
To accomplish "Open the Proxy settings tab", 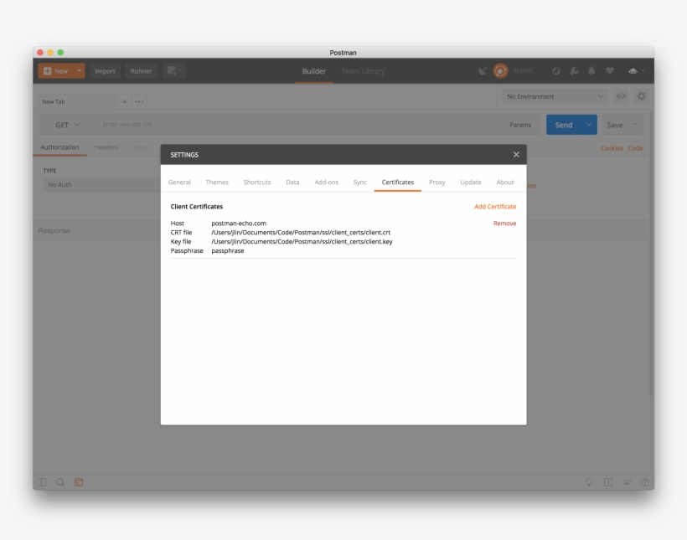I will (x=436, y=183).
